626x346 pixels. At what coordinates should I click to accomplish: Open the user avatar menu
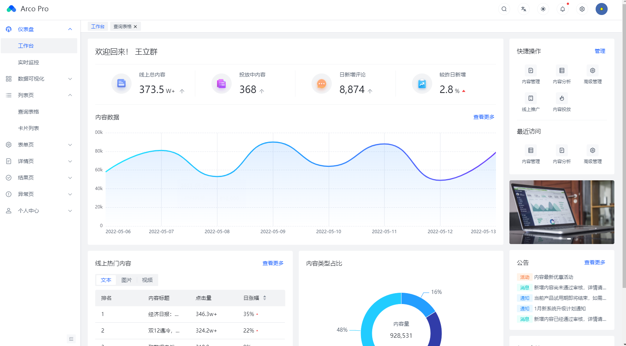click(602, 9)
